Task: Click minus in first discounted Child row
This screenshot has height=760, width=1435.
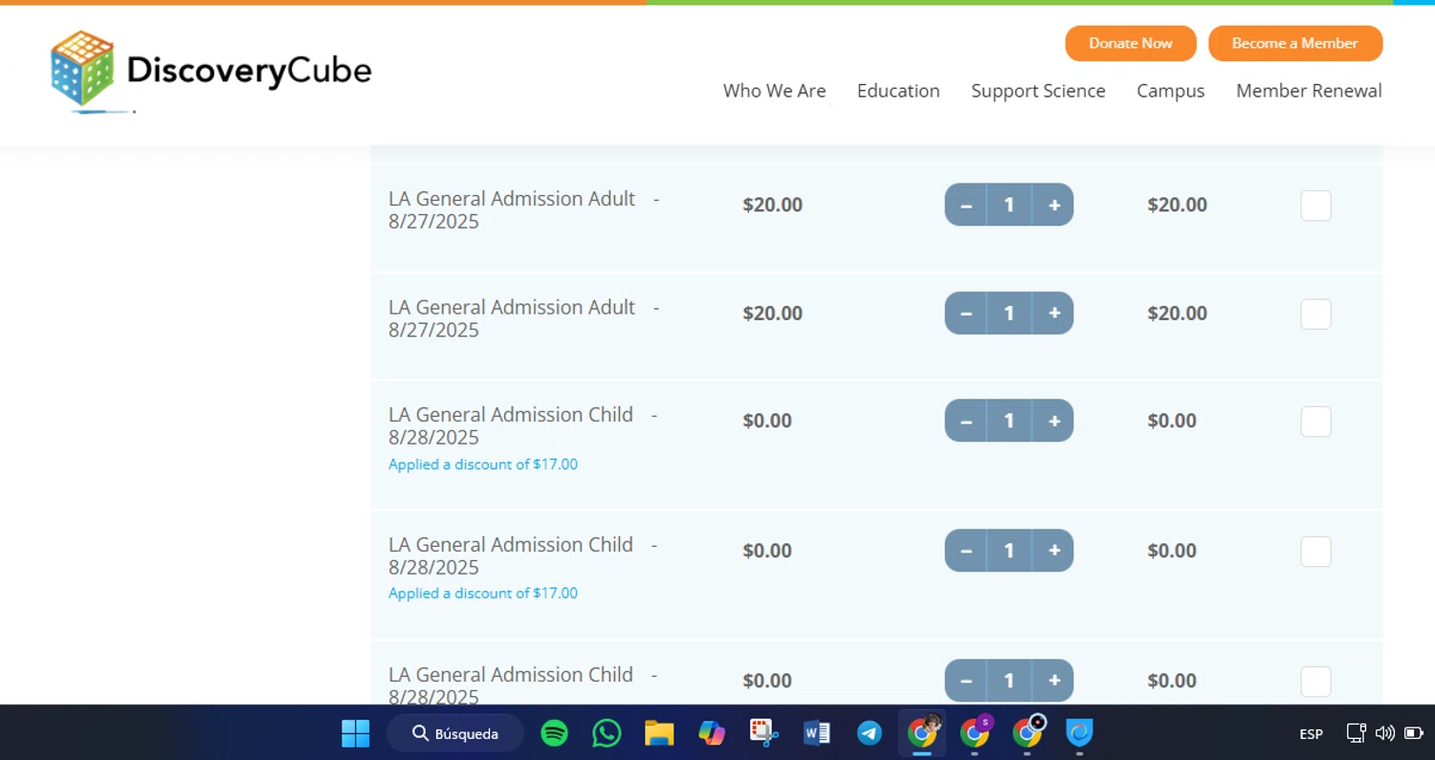Action: [x=966, y=421]
